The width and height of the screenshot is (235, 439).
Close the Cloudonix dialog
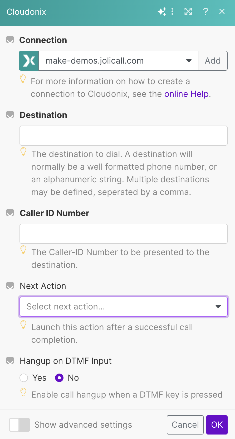tap(222, 12)
